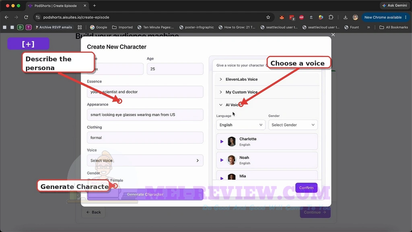Open the How to Grow: 21 T... bookmark

tap(237, 27)
